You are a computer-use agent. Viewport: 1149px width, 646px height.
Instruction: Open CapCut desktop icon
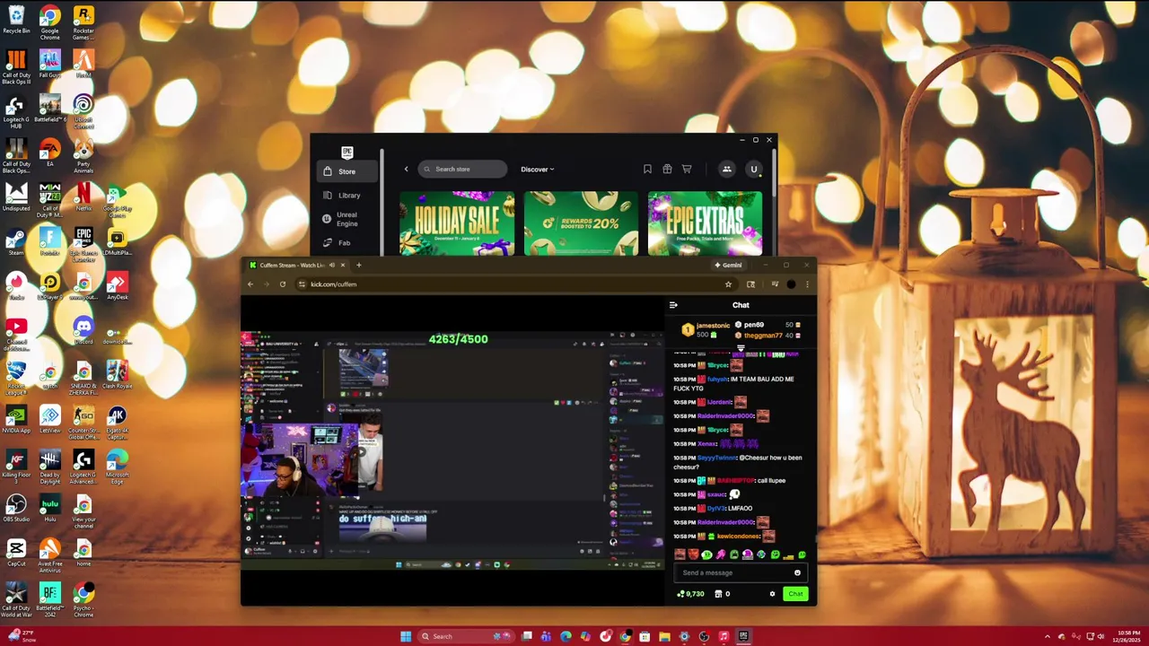pyautogui.click(x=16, y=553)
